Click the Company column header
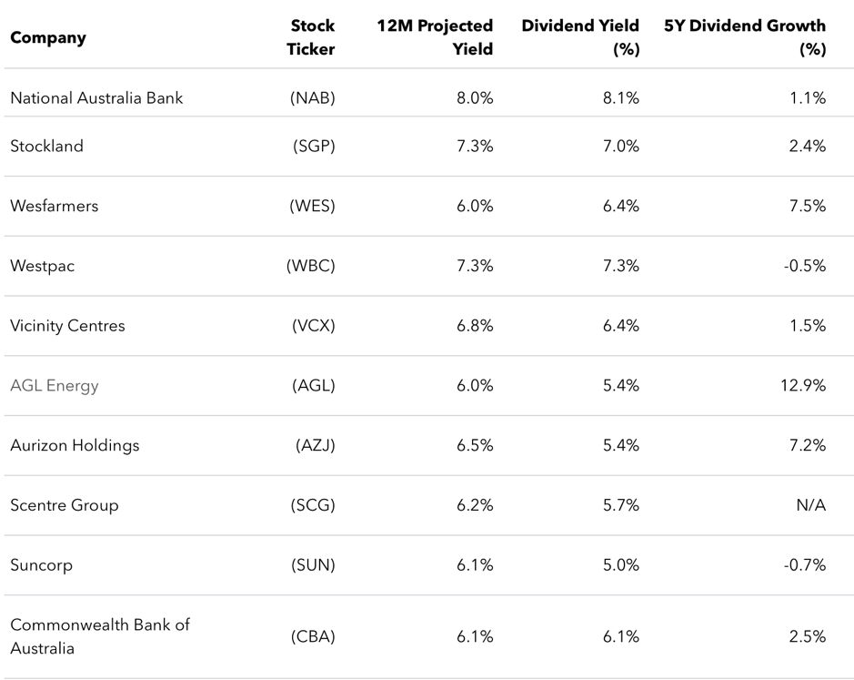 [x=48, y=38]
